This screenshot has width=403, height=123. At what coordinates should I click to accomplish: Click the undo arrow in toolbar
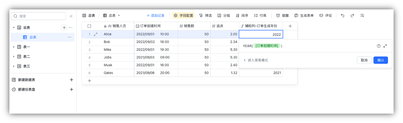click(342, 15)
